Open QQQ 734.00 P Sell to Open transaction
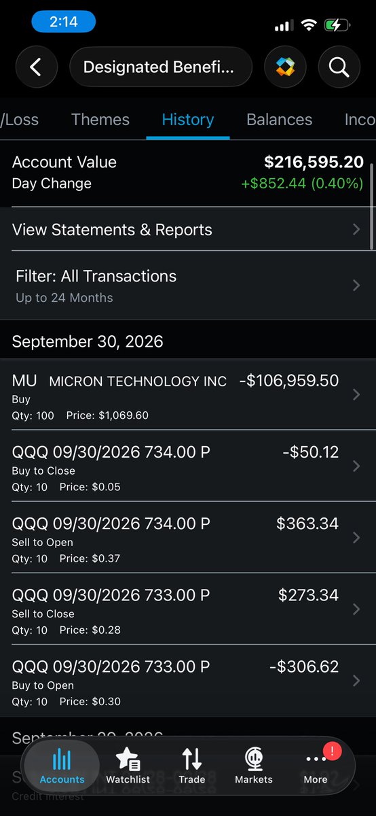Screen dimensions: 376x816 188,538
